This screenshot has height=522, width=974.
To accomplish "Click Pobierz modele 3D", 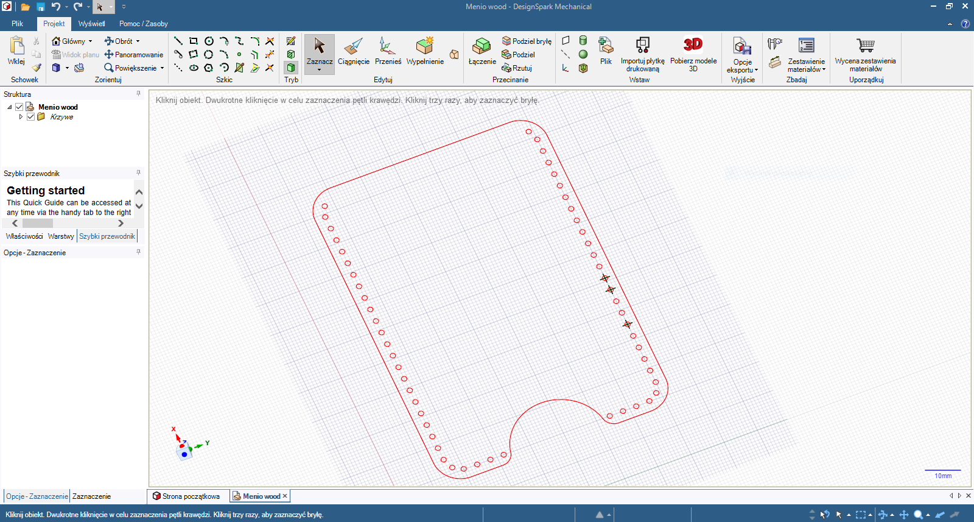I will pyautogui.click(x=693, y=54).
